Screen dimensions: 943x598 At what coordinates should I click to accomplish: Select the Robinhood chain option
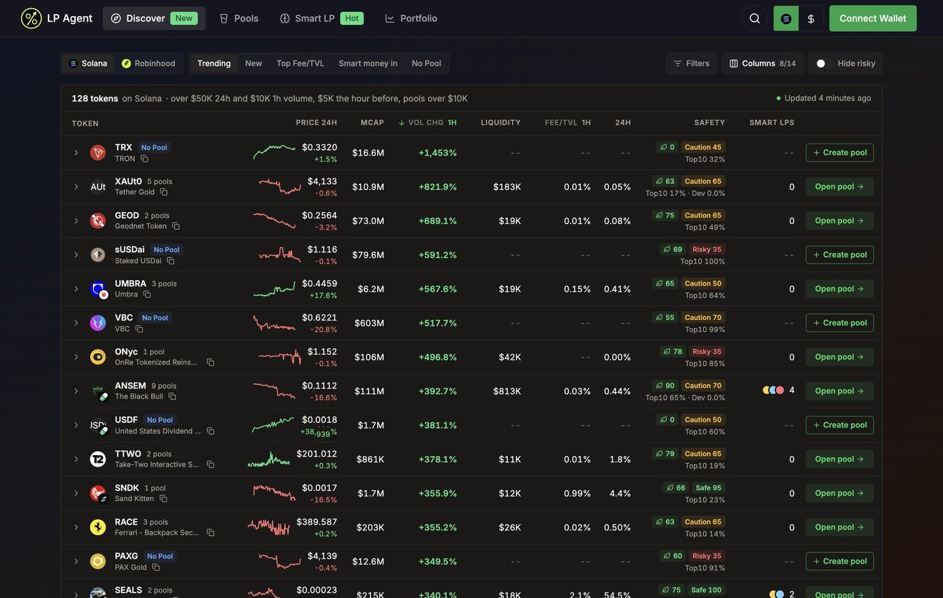tap(148, 63)
